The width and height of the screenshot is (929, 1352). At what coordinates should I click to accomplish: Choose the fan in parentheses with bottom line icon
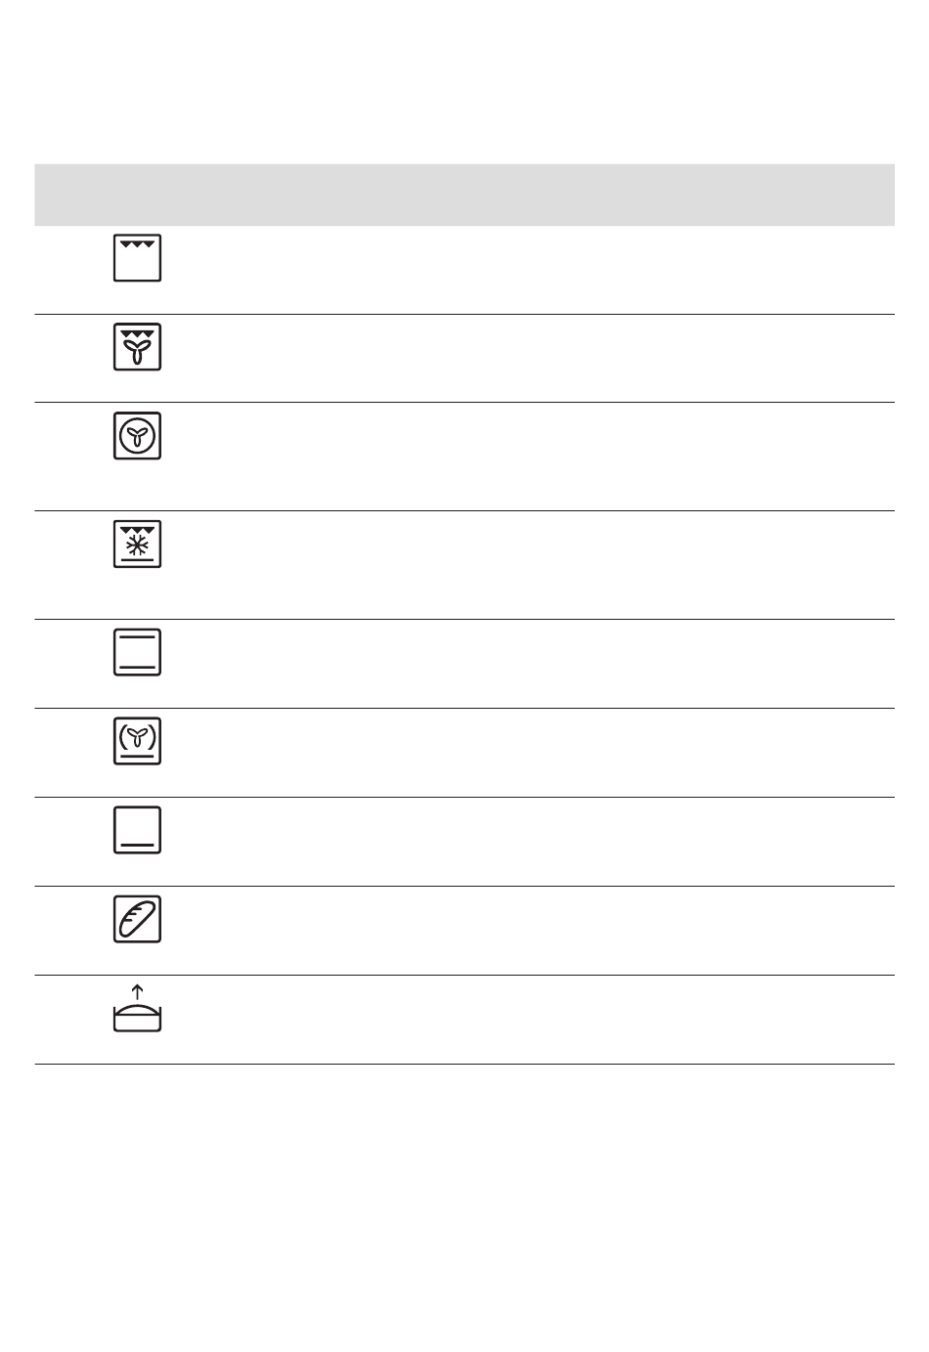137,741
